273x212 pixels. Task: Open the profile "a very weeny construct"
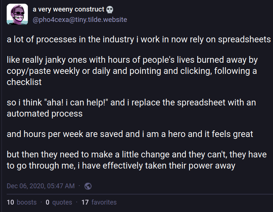[x=68, y=9]
